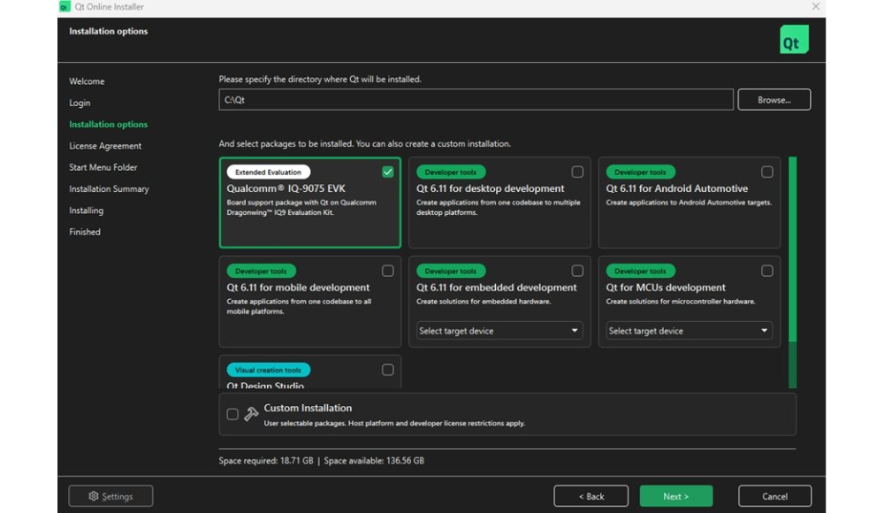Click the Qt 6.11 for Android Automotive title

(x=676, y=188)
